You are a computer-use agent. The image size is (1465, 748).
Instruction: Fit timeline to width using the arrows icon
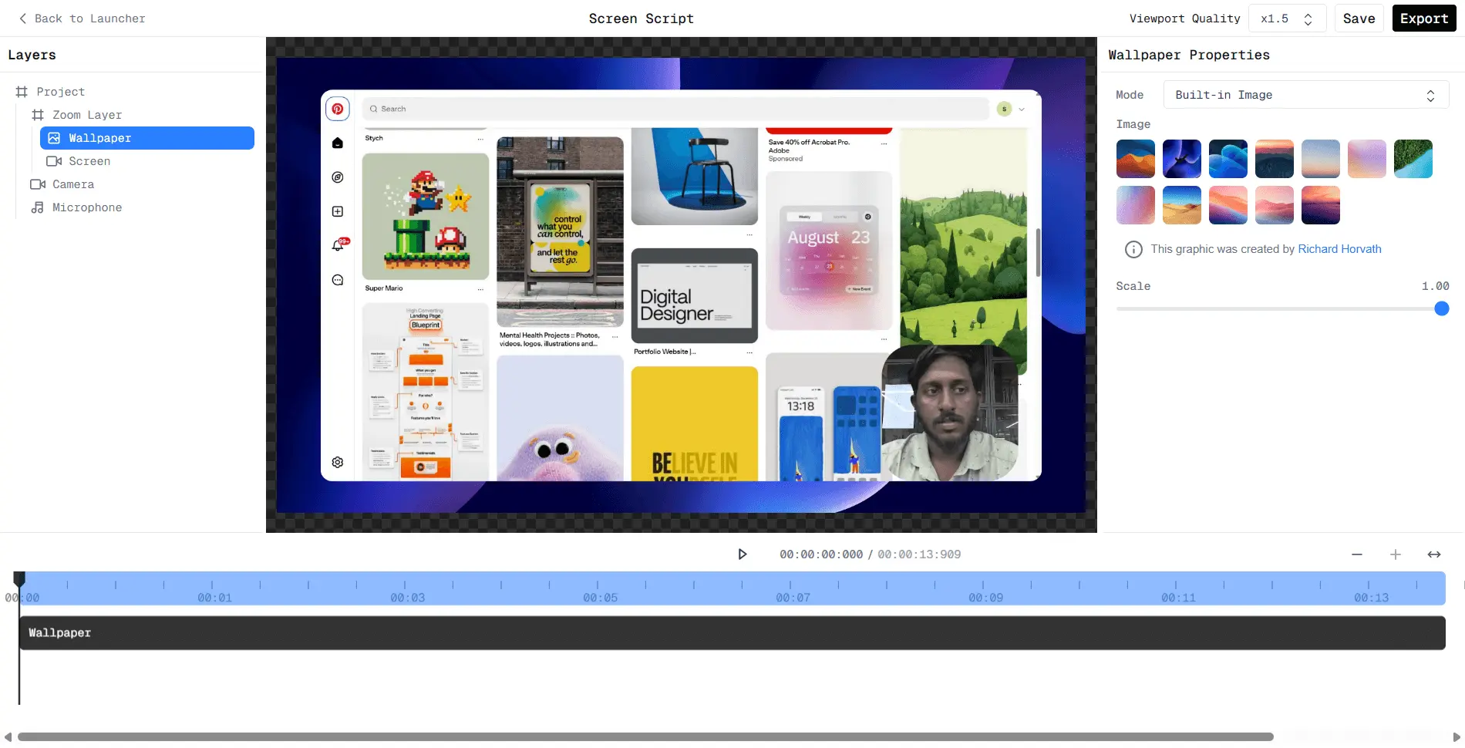point(1433,554)
